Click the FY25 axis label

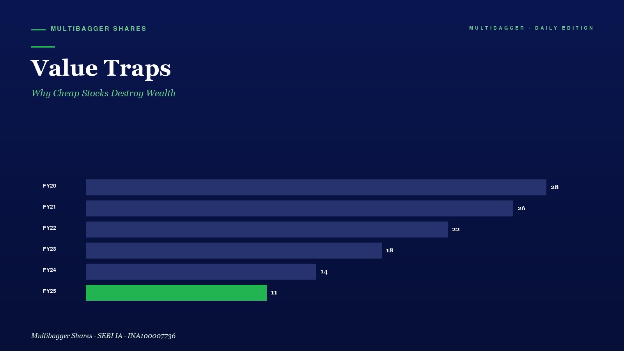50,291
